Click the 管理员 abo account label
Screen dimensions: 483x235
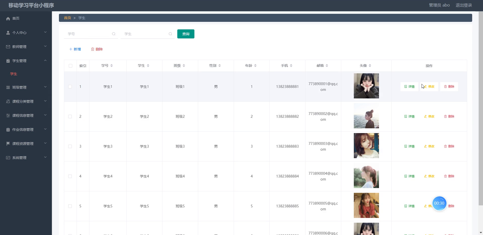tap(439, 5)
